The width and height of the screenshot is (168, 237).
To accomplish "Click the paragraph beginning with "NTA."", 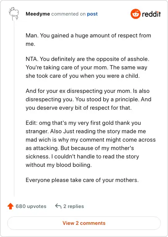I will [x=87, y=67].
